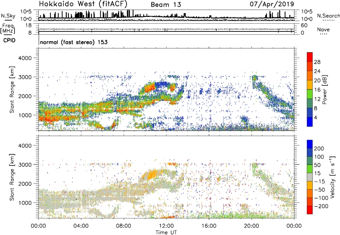The height and width of the screenshot is (235, 340).
Task: Click the 'Hokkaido West (fitACF)' title
Action: [83, 4]
